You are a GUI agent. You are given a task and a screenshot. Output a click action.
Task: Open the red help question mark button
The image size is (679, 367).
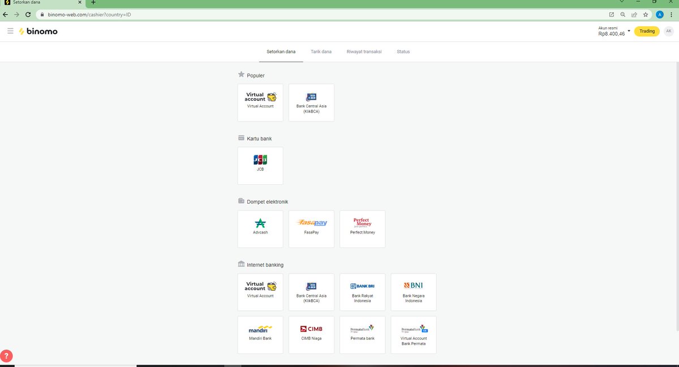pyautogui.click(x=6, y=356)
